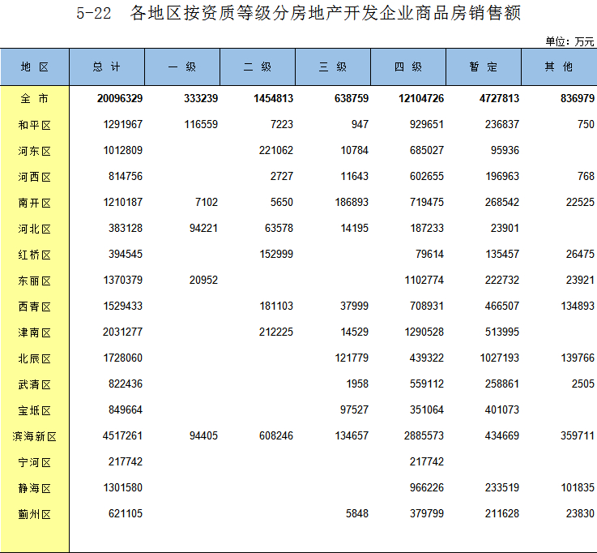Click the 总计 column header
The height and width of the screenshot is (553, 597).
point(107,67)
